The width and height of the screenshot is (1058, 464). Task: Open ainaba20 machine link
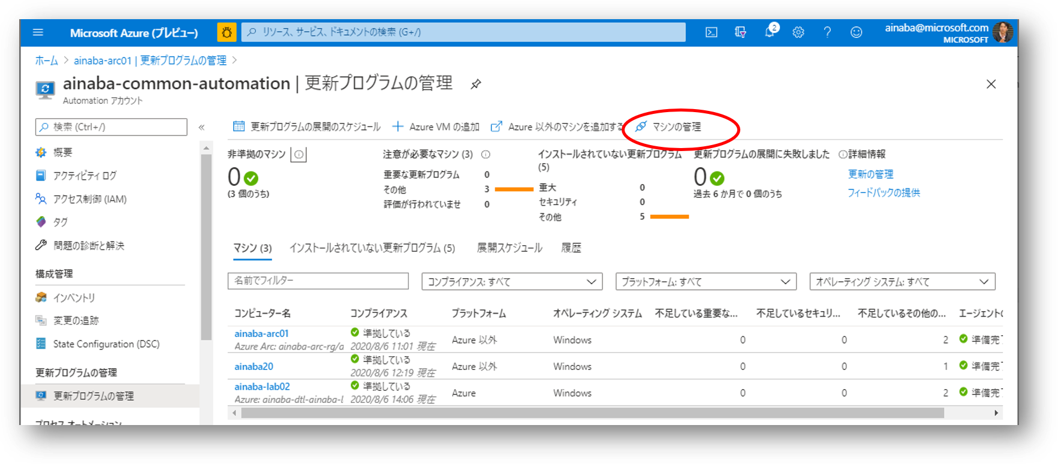pyautogui.click(x=254, y=367)
